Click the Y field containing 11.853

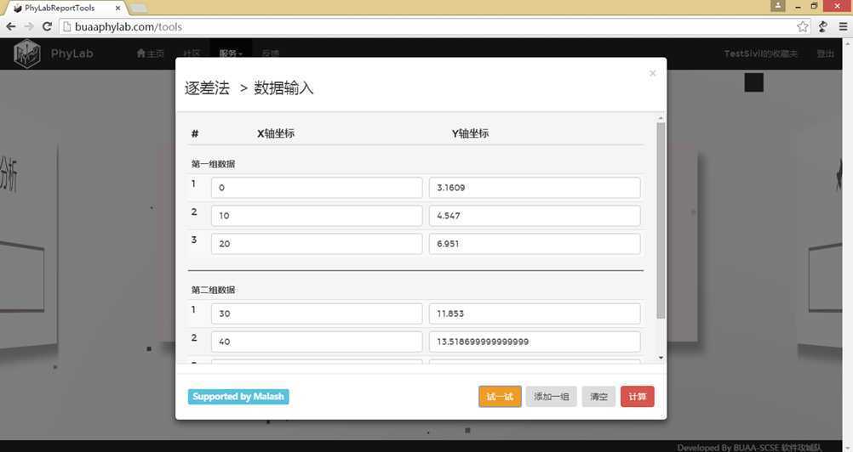(x=535, y=314)
